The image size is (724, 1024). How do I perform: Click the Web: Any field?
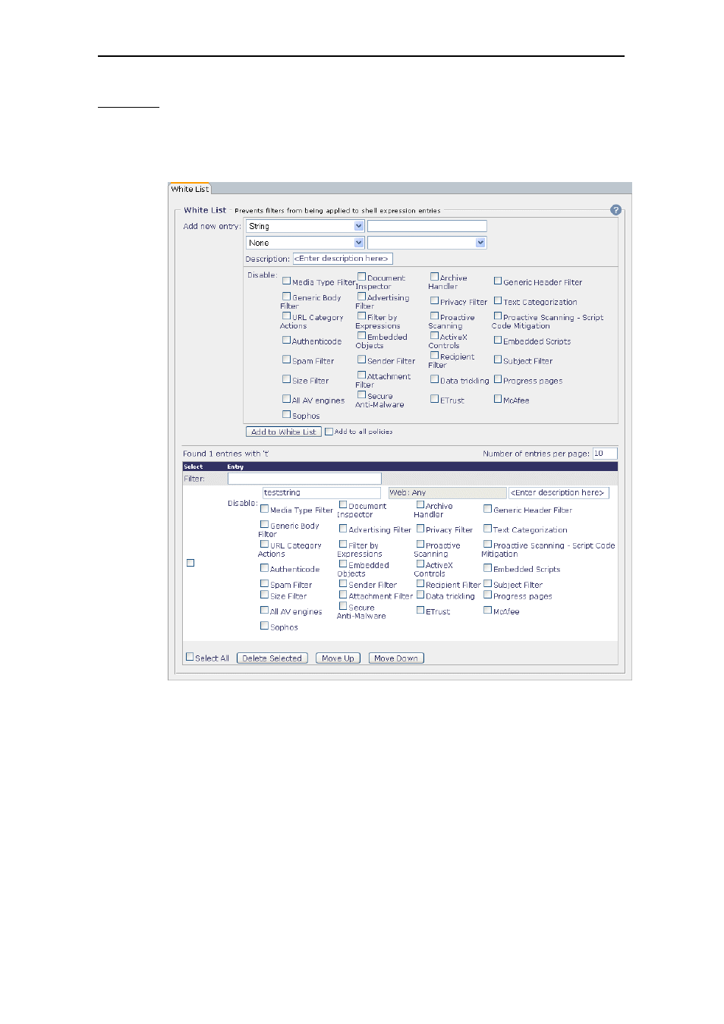click(x=447, y=493)
